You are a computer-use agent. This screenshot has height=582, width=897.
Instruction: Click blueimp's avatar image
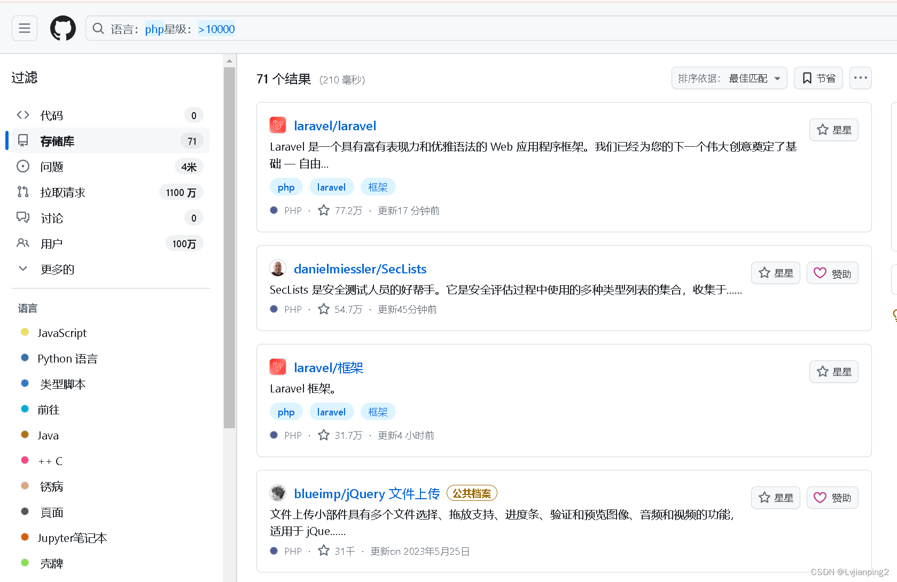[278, 493]
